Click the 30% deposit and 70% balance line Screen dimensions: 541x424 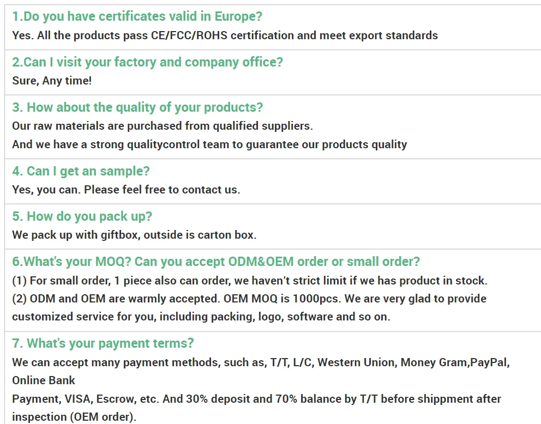(256, 399)
